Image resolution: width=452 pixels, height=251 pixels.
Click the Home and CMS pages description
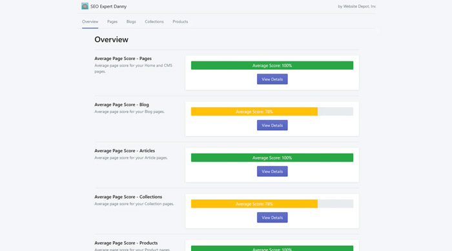[134, 68]
